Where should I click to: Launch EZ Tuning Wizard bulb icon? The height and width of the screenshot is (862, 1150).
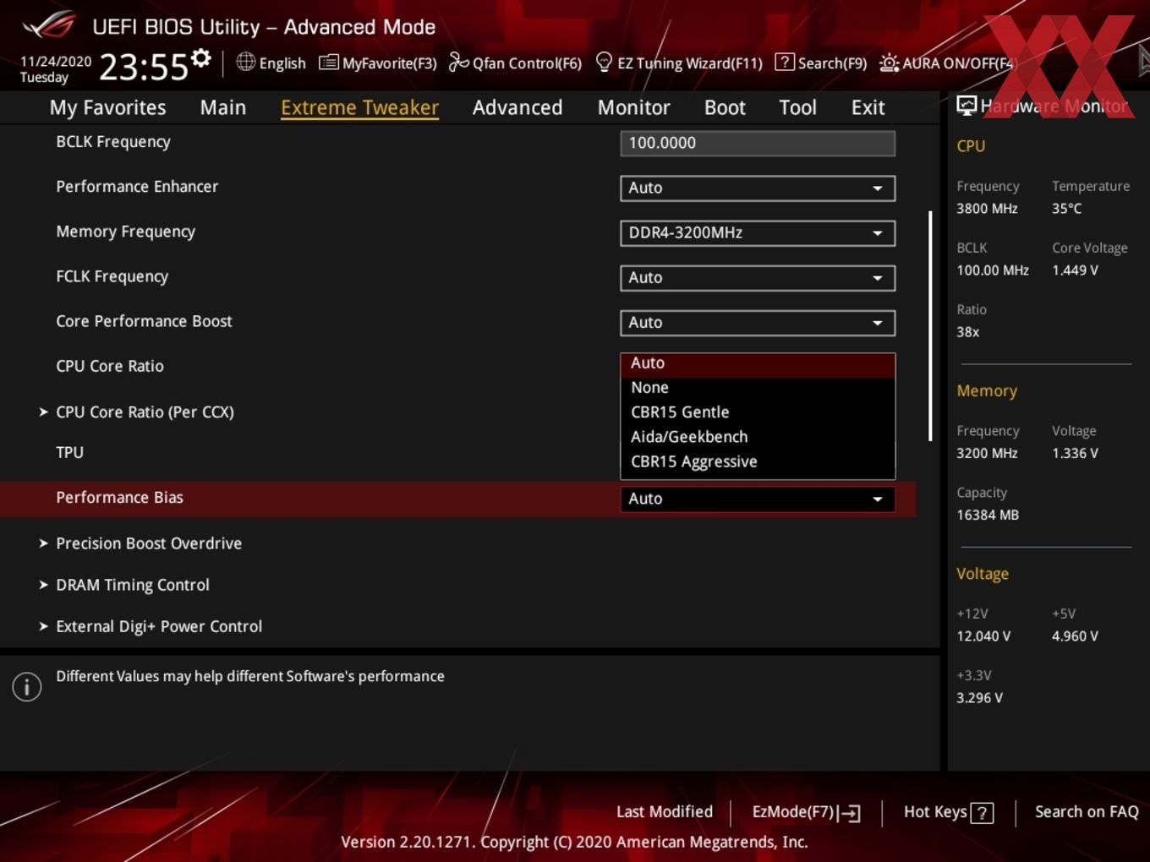604,62
